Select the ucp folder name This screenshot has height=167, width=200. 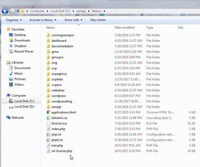pos(54,68)
